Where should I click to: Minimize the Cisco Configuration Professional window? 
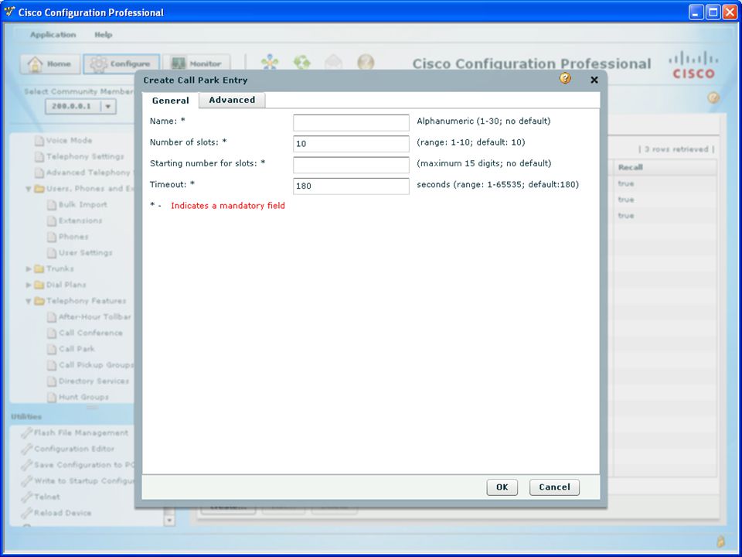click(x=696, y=12)
